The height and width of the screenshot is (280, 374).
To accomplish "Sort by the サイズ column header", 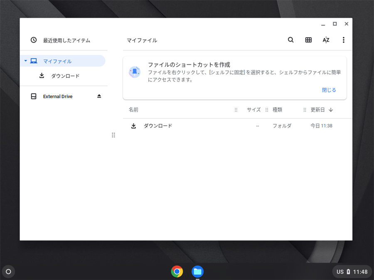I will click(x=253, y=110).
